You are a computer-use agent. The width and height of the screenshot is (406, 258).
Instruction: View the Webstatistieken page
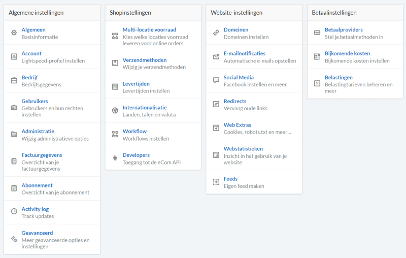pos(243,149)
